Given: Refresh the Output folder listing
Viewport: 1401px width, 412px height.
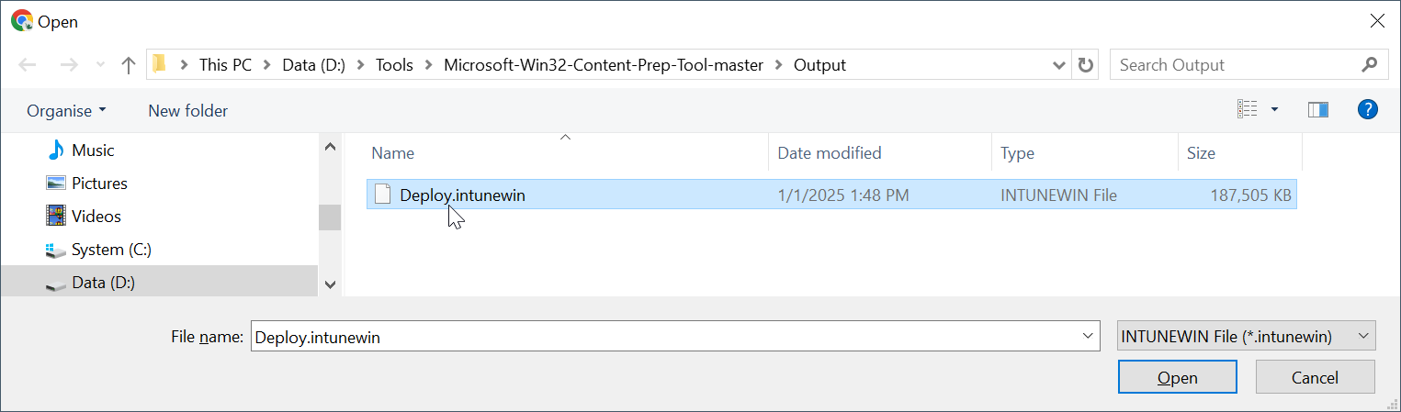Looking at the screenshot, I should point(1086,65).
